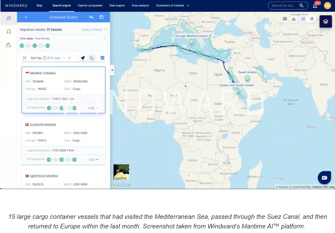Screen dimensions: 335x233
Task: Open the vessel list sidebar icon
Action: pos(9,45)
